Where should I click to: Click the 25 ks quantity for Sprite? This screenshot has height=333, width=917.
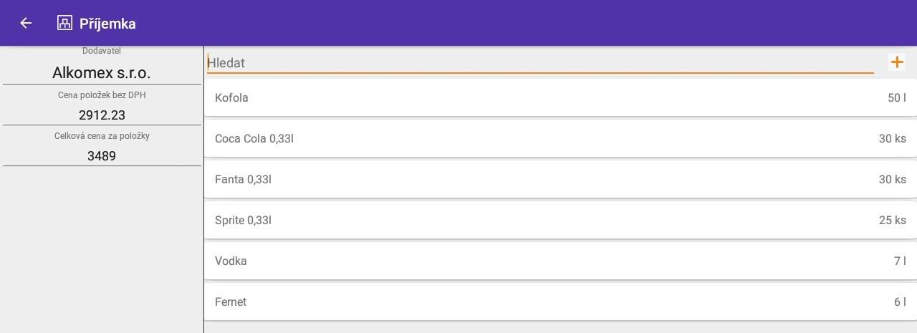[892, 220]
